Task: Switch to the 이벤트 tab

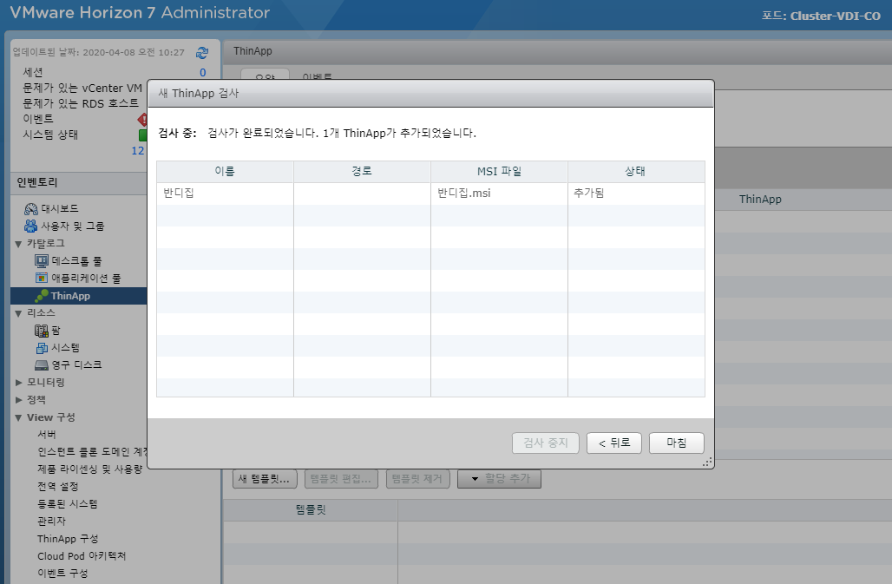Action: tap(317, 76)
